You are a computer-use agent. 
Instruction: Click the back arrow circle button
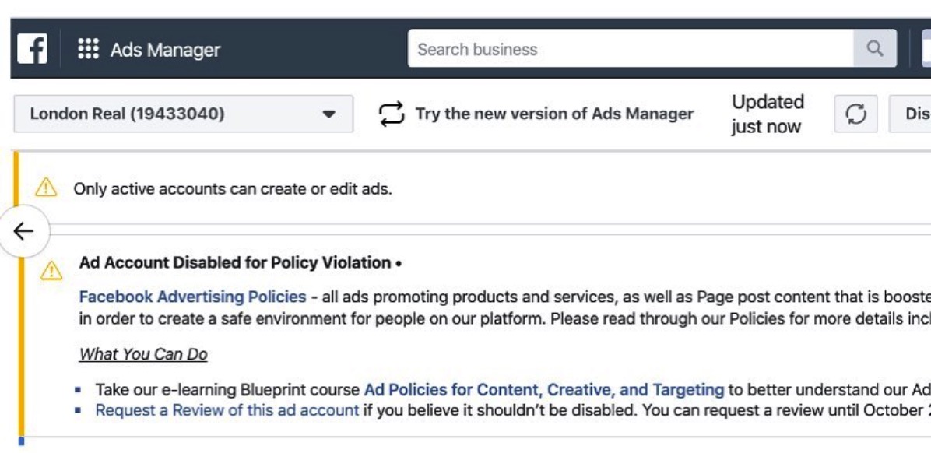24,231
